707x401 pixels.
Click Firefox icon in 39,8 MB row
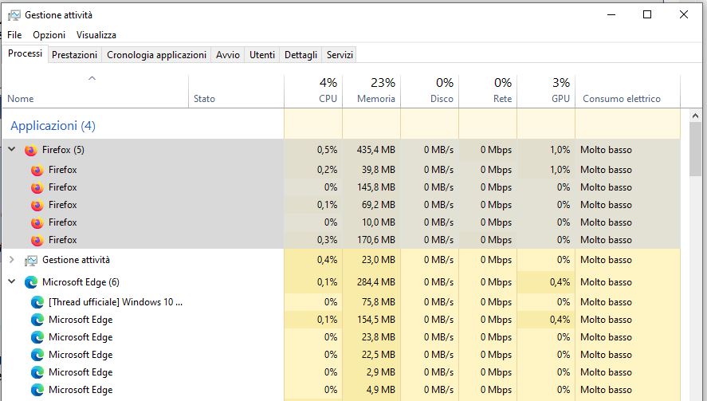click(37, 170)
